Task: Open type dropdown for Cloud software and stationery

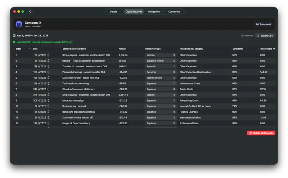Action: pos(161,89)
